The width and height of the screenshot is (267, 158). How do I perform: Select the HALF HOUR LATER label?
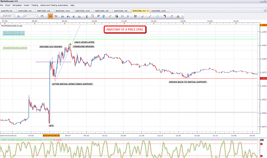click(x=84, y=42)
